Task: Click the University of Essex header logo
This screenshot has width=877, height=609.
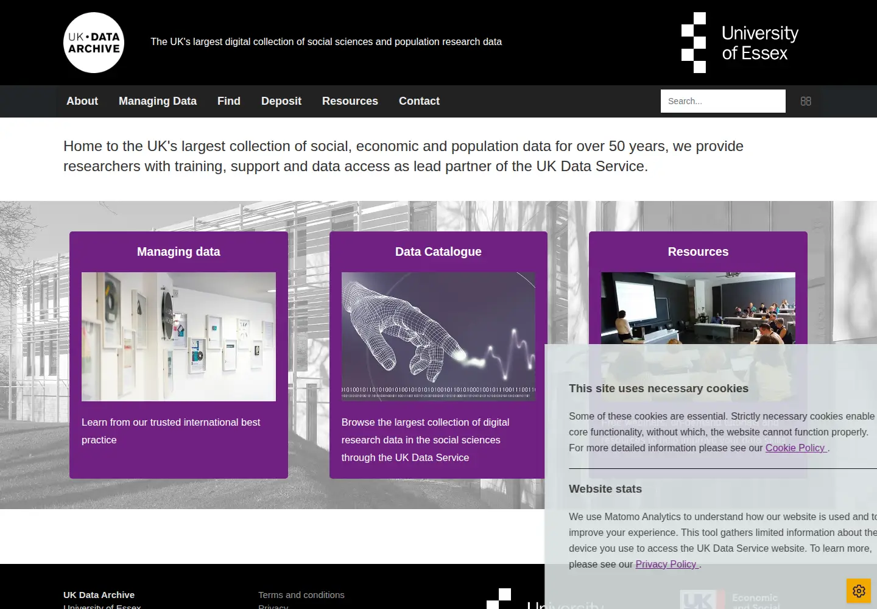Action: coord(740,43)
